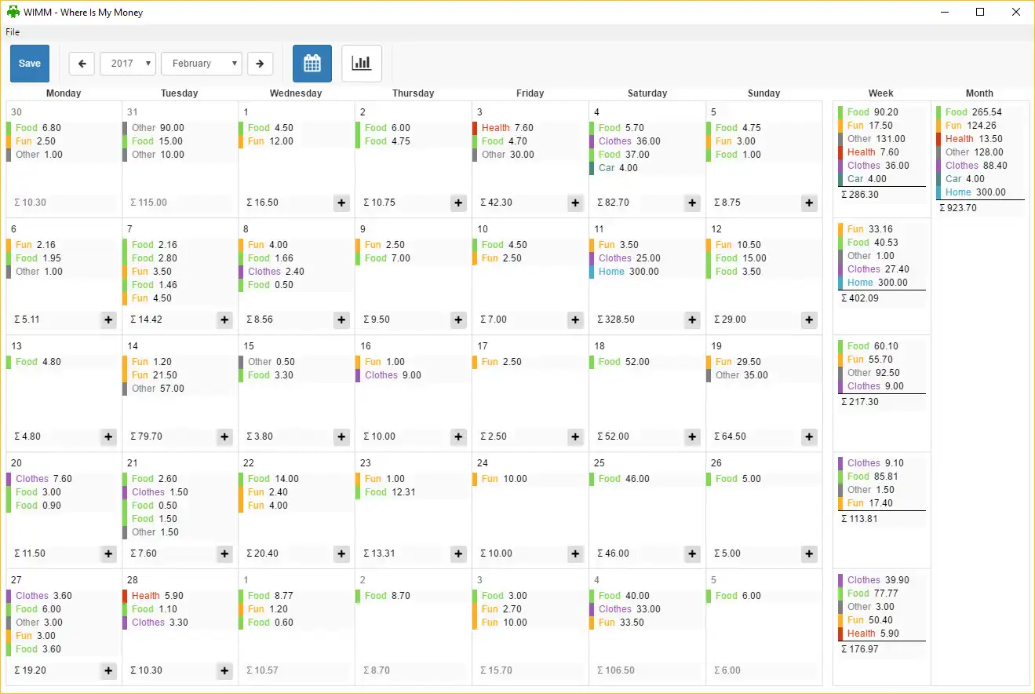Add expense on Sunday February 19

[x=809, y=436]
